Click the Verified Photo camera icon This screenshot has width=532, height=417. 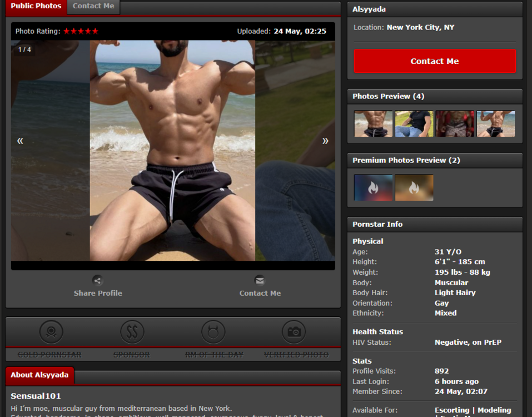(x=294, y=332)
